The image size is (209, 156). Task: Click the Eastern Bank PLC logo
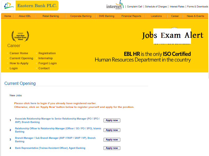point(30,6)
